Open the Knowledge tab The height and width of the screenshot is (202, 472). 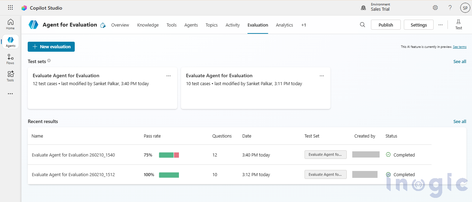pyautogui.click(x=148, y=25)
